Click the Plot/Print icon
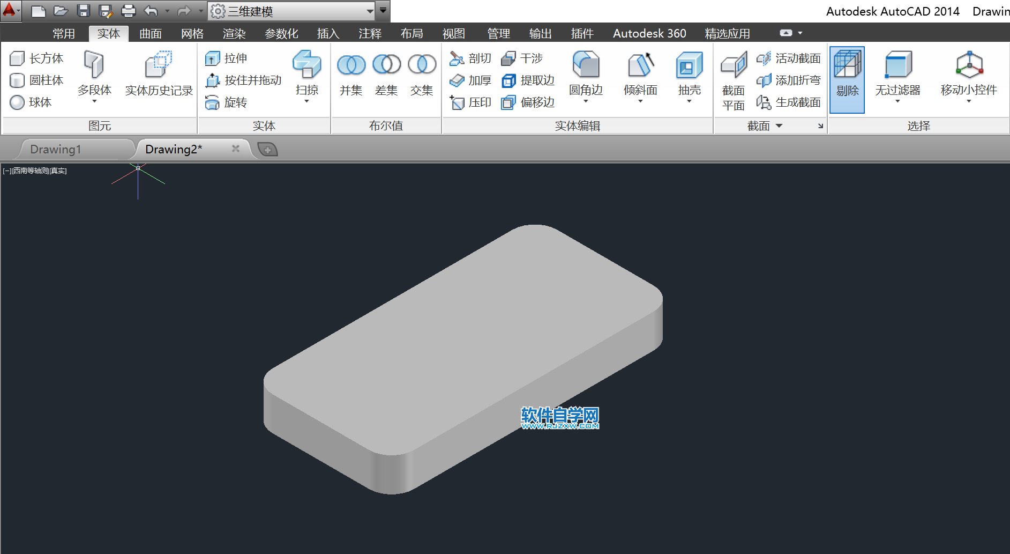The width and height of the screenshot is (1010, 554). tap(129, 11)
